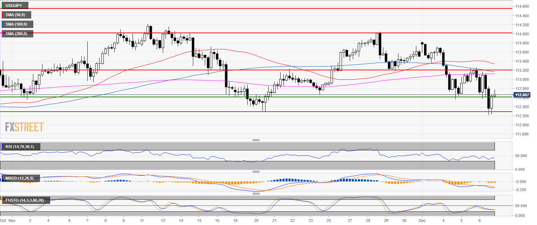Click the Dec label on the date axis
This screenshot has height=225, width=537.
tap(423, 221)
